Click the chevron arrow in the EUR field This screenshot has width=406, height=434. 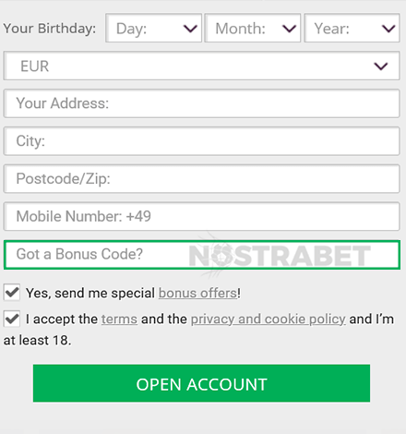coord(381,66)
